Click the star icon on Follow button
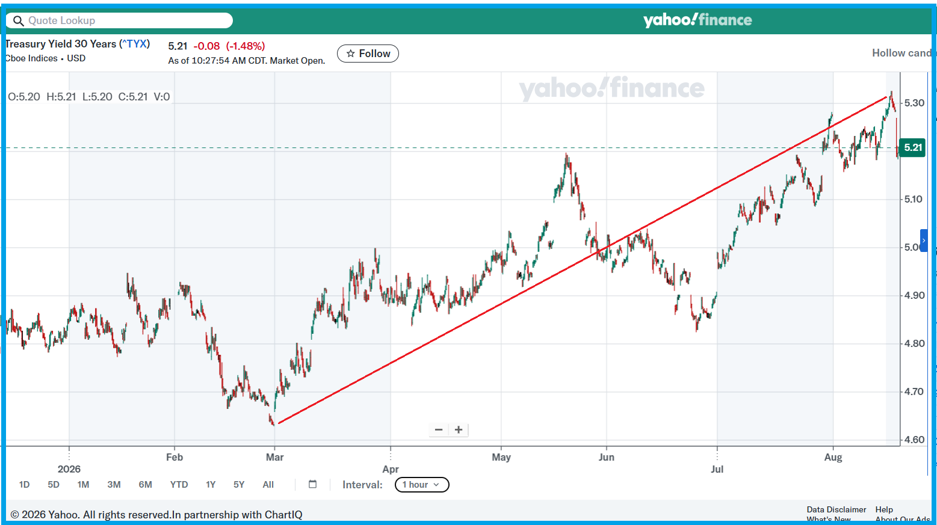The image size is (937, 525). 351,54
